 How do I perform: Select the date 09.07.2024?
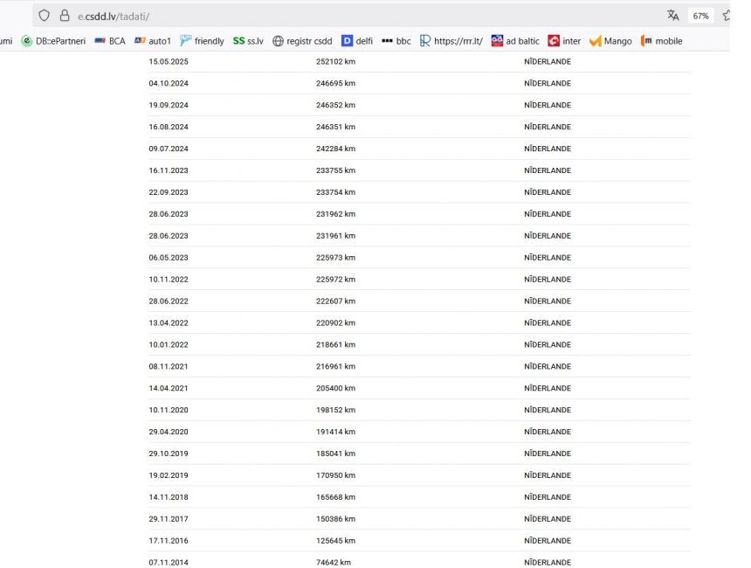(x=169, y=149)
